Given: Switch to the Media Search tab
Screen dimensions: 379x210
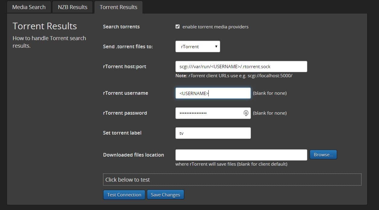Looking at the screenshot, I should pyautogui.click(x=29, y=7).
